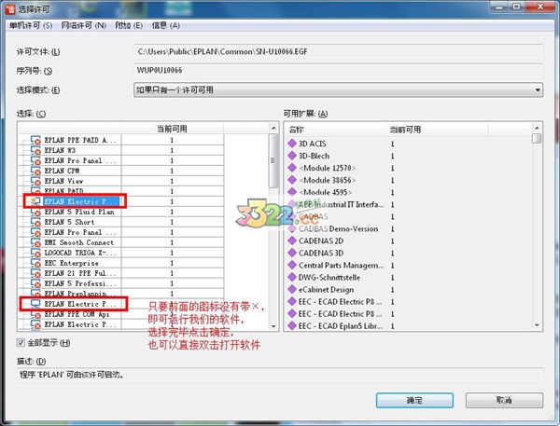Image resolution: width=560 pixels, height=426 pixels.
Task: Click the icon of EPLAN 5 Professi... row
Action: [35, 283]
